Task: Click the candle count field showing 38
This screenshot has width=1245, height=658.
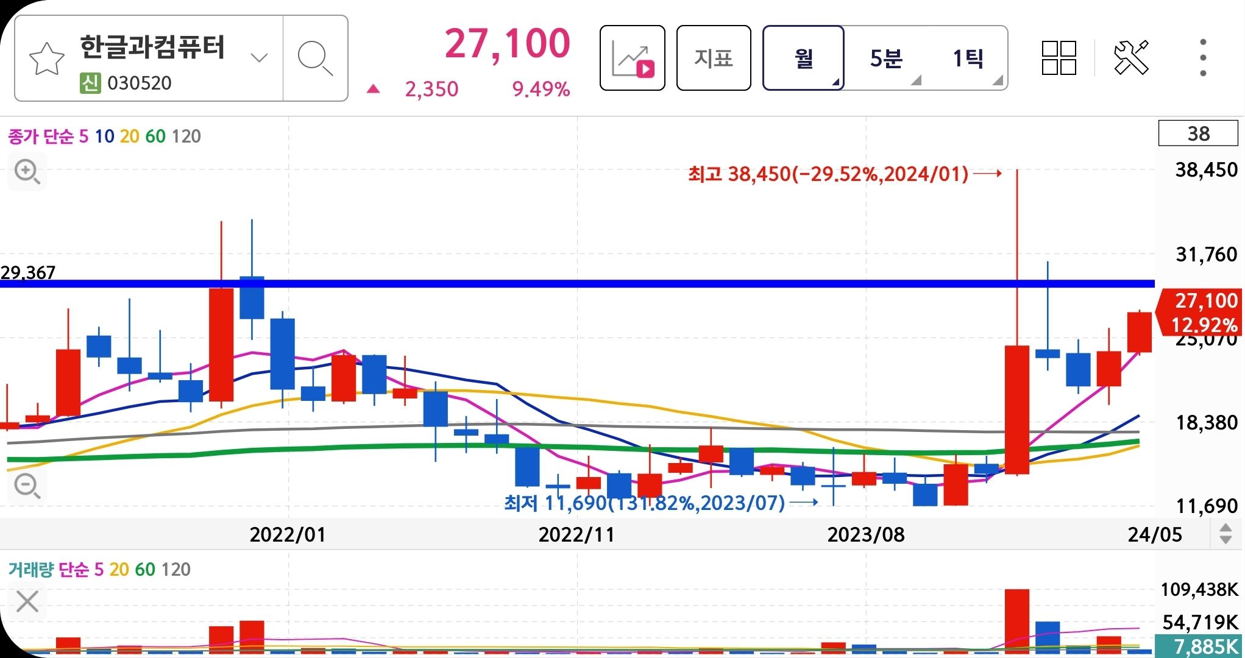Action: (1198, 133)
